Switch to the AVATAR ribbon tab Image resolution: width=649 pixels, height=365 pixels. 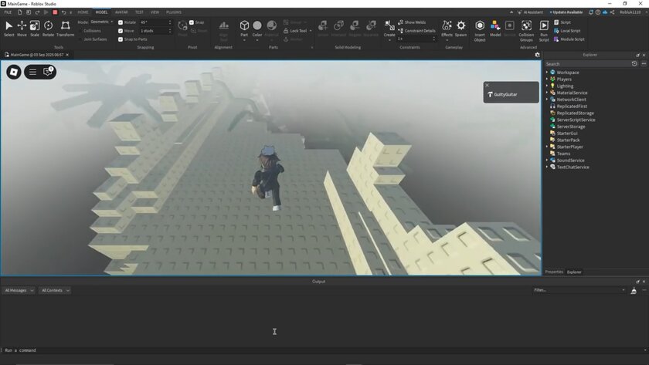coord(121,12)
